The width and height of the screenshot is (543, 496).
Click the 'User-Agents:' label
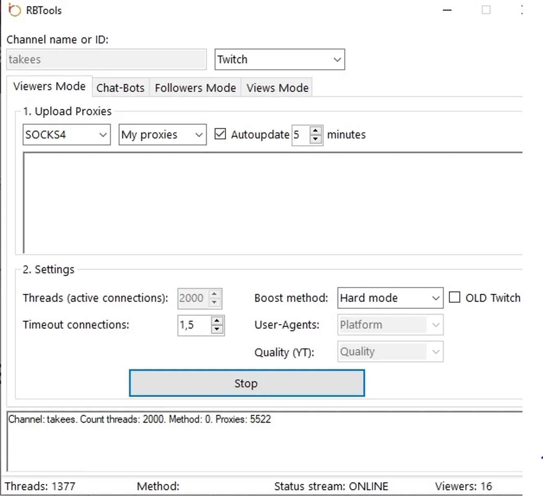pos(287,325)
